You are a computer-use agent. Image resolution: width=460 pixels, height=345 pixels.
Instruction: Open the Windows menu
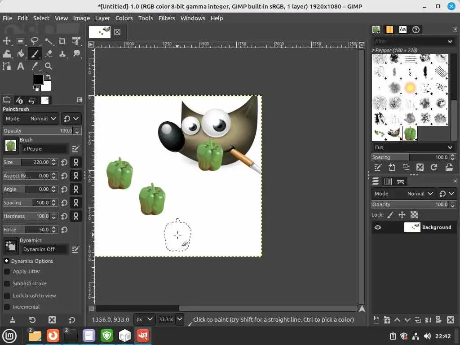tap(193, 18)
